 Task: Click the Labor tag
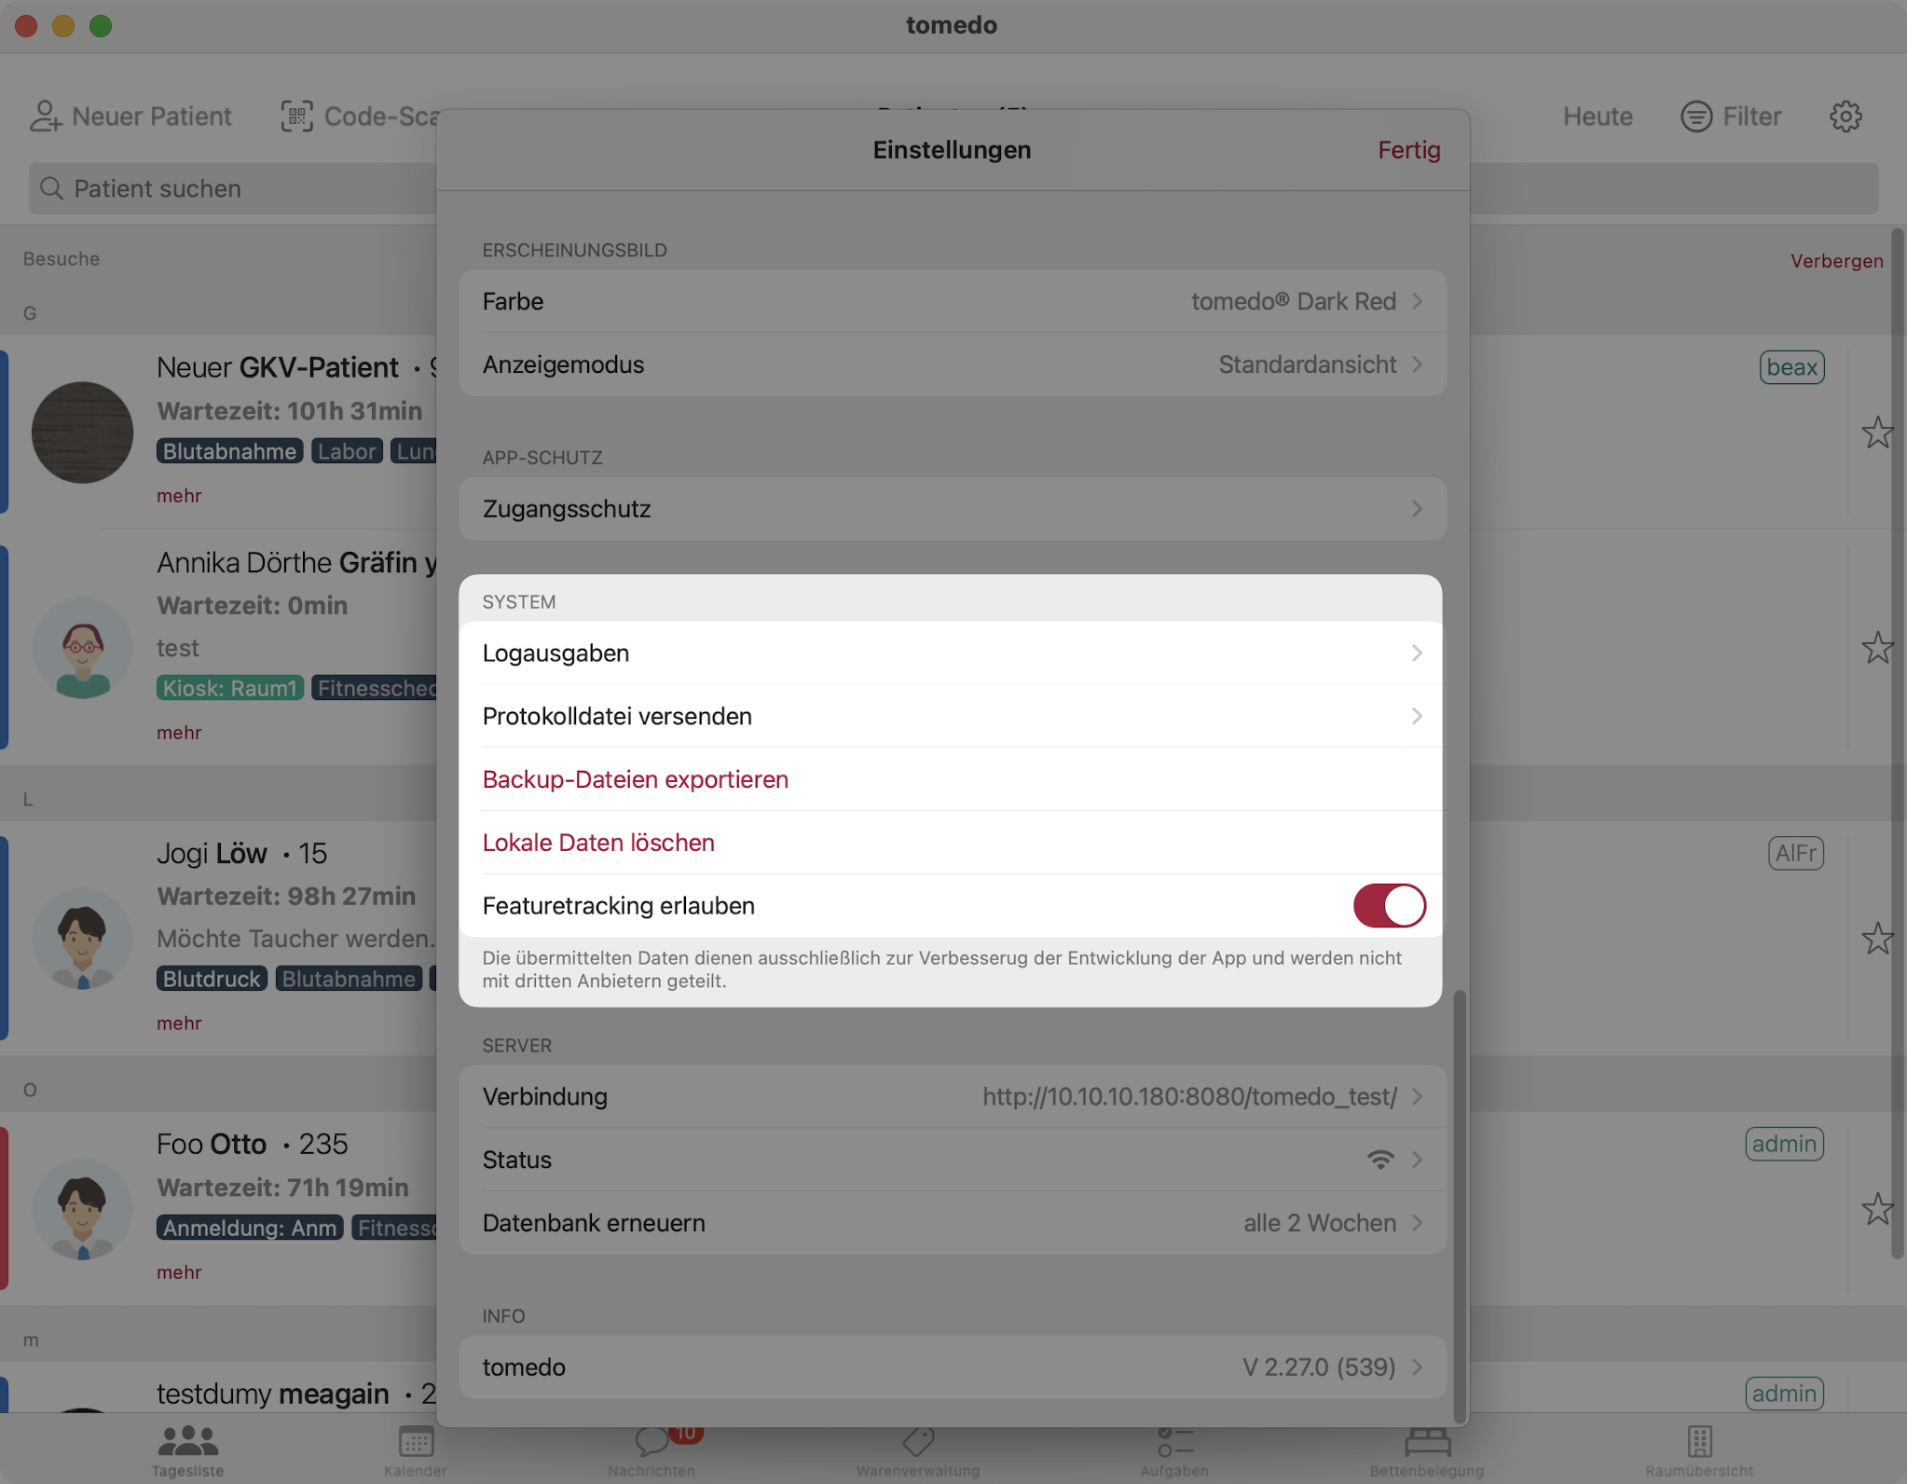coord(347,451)
